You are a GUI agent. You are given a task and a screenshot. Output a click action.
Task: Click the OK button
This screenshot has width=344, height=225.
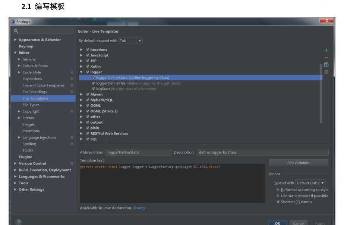point(278,223)
